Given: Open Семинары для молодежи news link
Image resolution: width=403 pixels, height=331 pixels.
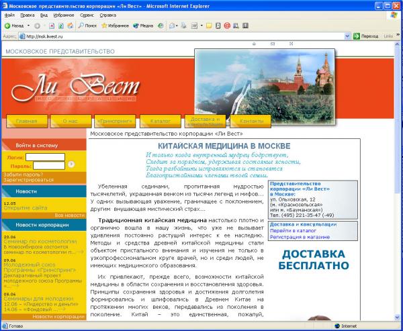Looking at the screenshot, I should tap(38, 299).
